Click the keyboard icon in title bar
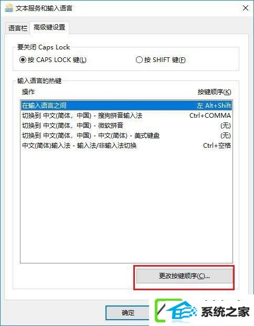Image resolution: width=254 pixels, height=326 pixels. coord(9,8)
